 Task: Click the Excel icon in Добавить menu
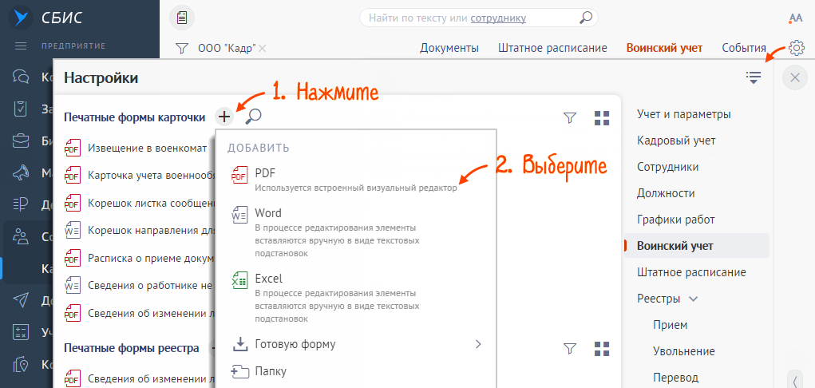(x=239, y=279)
